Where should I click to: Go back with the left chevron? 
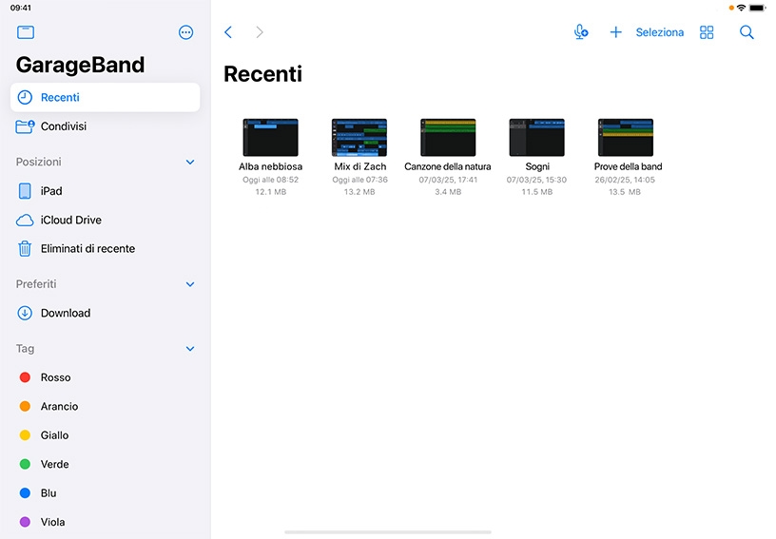(228, 32)
